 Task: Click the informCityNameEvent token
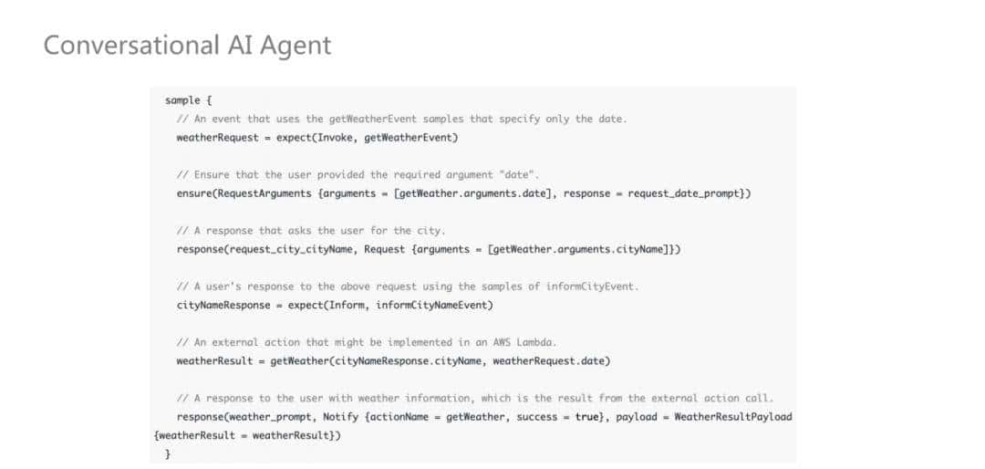click(x=433, y=305)
